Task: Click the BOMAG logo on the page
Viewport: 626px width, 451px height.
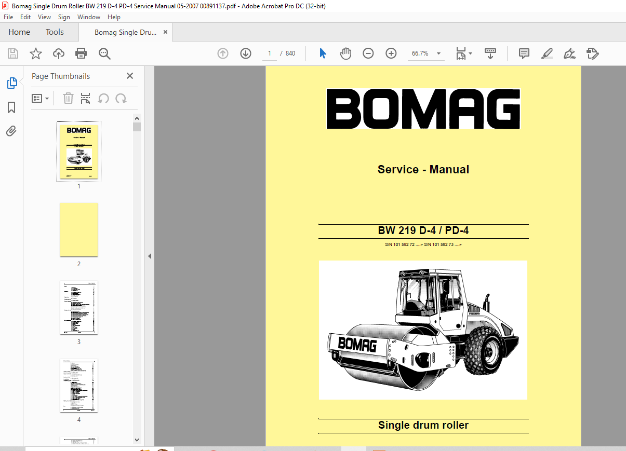Action: (x=423, y=109)
